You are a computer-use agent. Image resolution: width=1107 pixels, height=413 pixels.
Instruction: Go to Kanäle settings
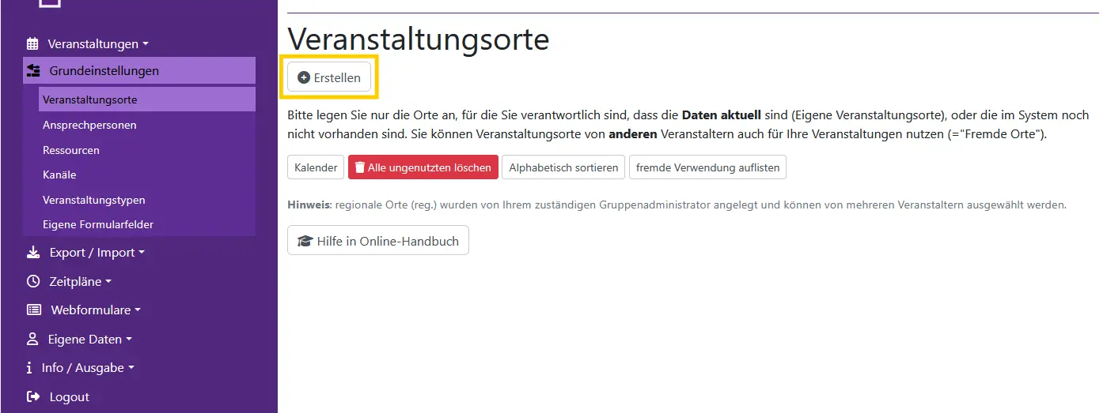click(x=59, y=175)
